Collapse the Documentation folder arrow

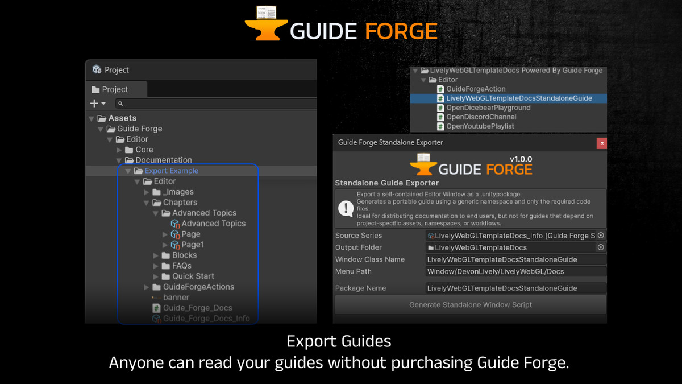click(x=119, y=160)
